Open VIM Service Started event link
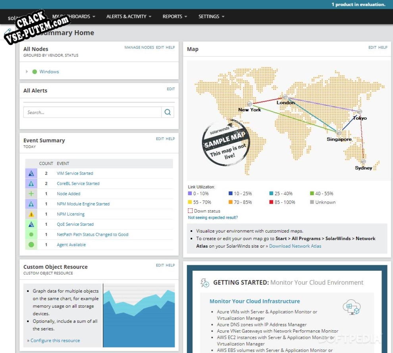 pos(75,173)
